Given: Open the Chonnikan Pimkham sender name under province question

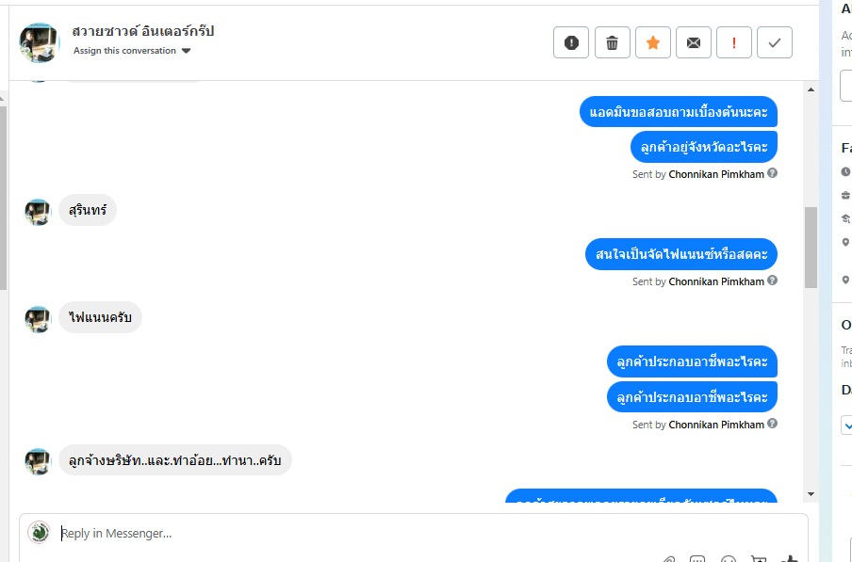Looking at the screenshot, I should click(x=716, y=174).
